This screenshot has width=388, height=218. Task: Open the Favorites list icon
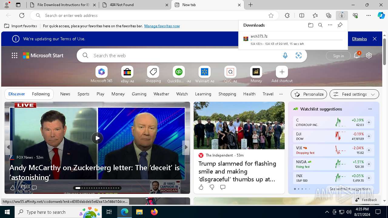pyautogui.click(x=315, y=15)
